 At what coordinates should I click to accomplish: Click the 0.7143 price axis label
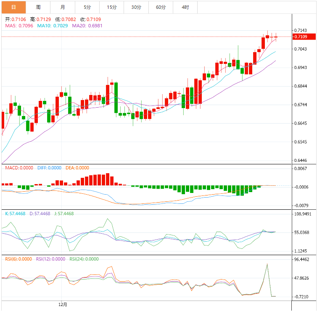pyautogui.click(x=301, y=31)
